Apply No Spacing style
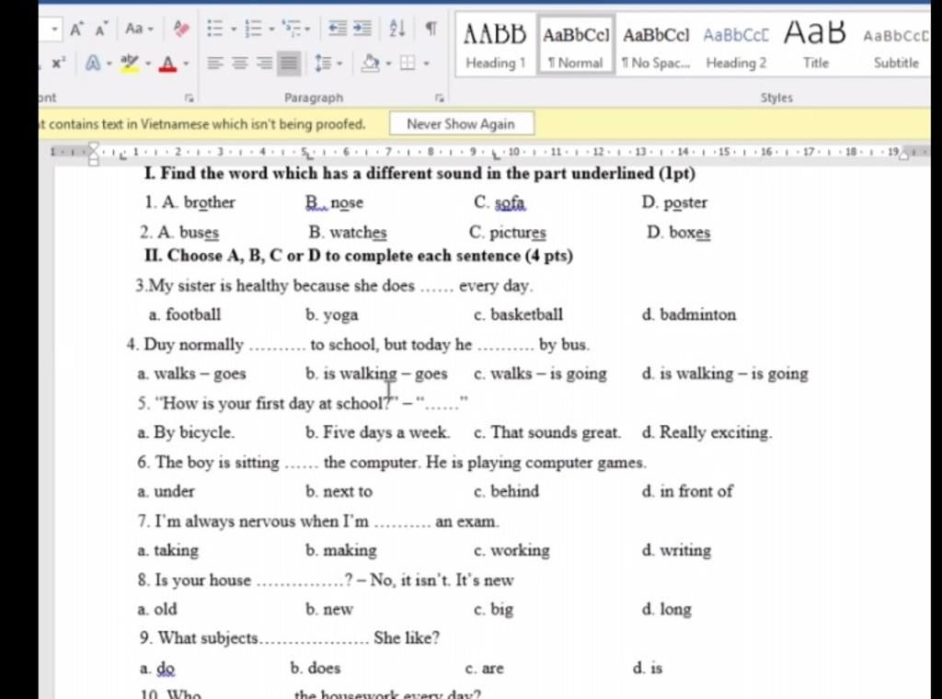 point(655,45)
